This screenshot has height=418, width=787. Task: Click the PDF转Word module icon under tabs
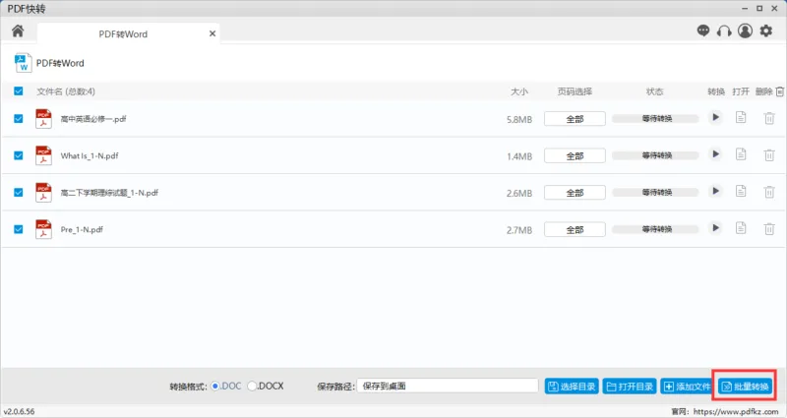(23, 63)
